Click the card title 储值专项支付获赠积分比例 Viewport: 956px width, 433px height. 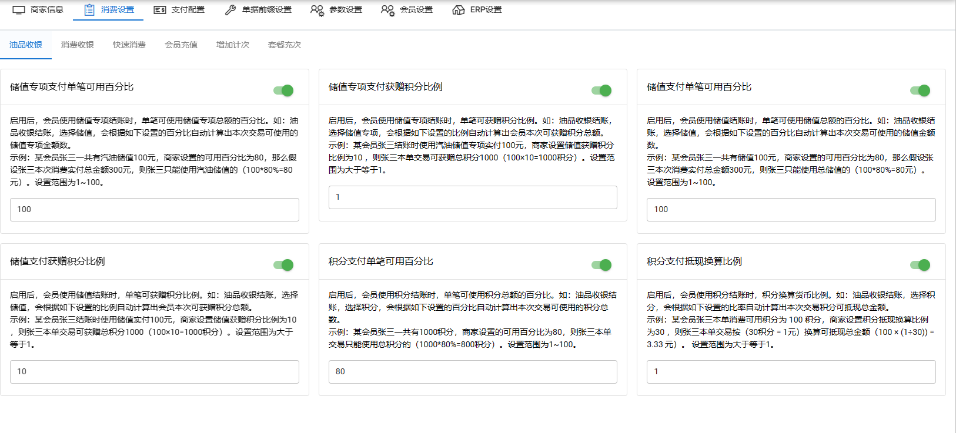(x=386, y=87)
